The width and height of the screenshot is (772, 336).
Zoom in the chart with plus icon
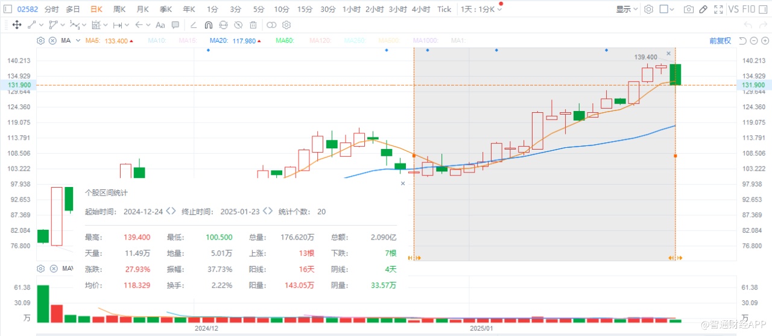click(764, 40)
